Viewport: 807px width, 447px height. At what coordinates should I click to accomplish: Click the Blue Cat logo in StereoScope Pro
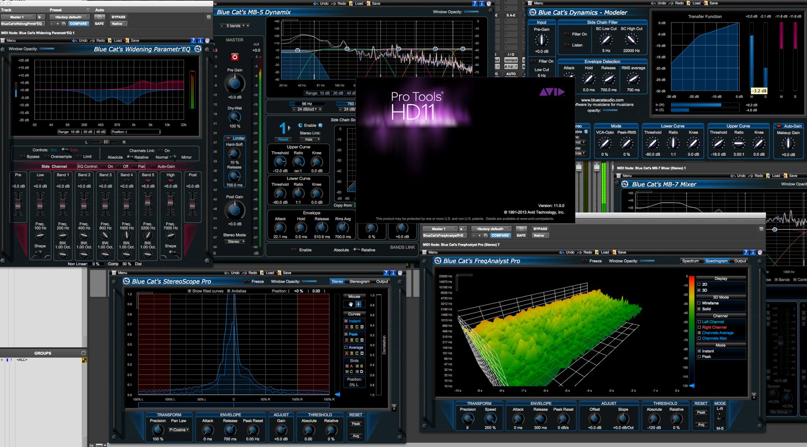coord(126,281)
